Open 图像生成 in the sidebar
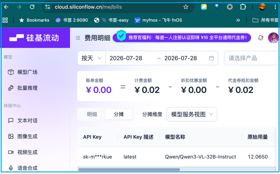The image size is (280, 174). pos(23,136)
